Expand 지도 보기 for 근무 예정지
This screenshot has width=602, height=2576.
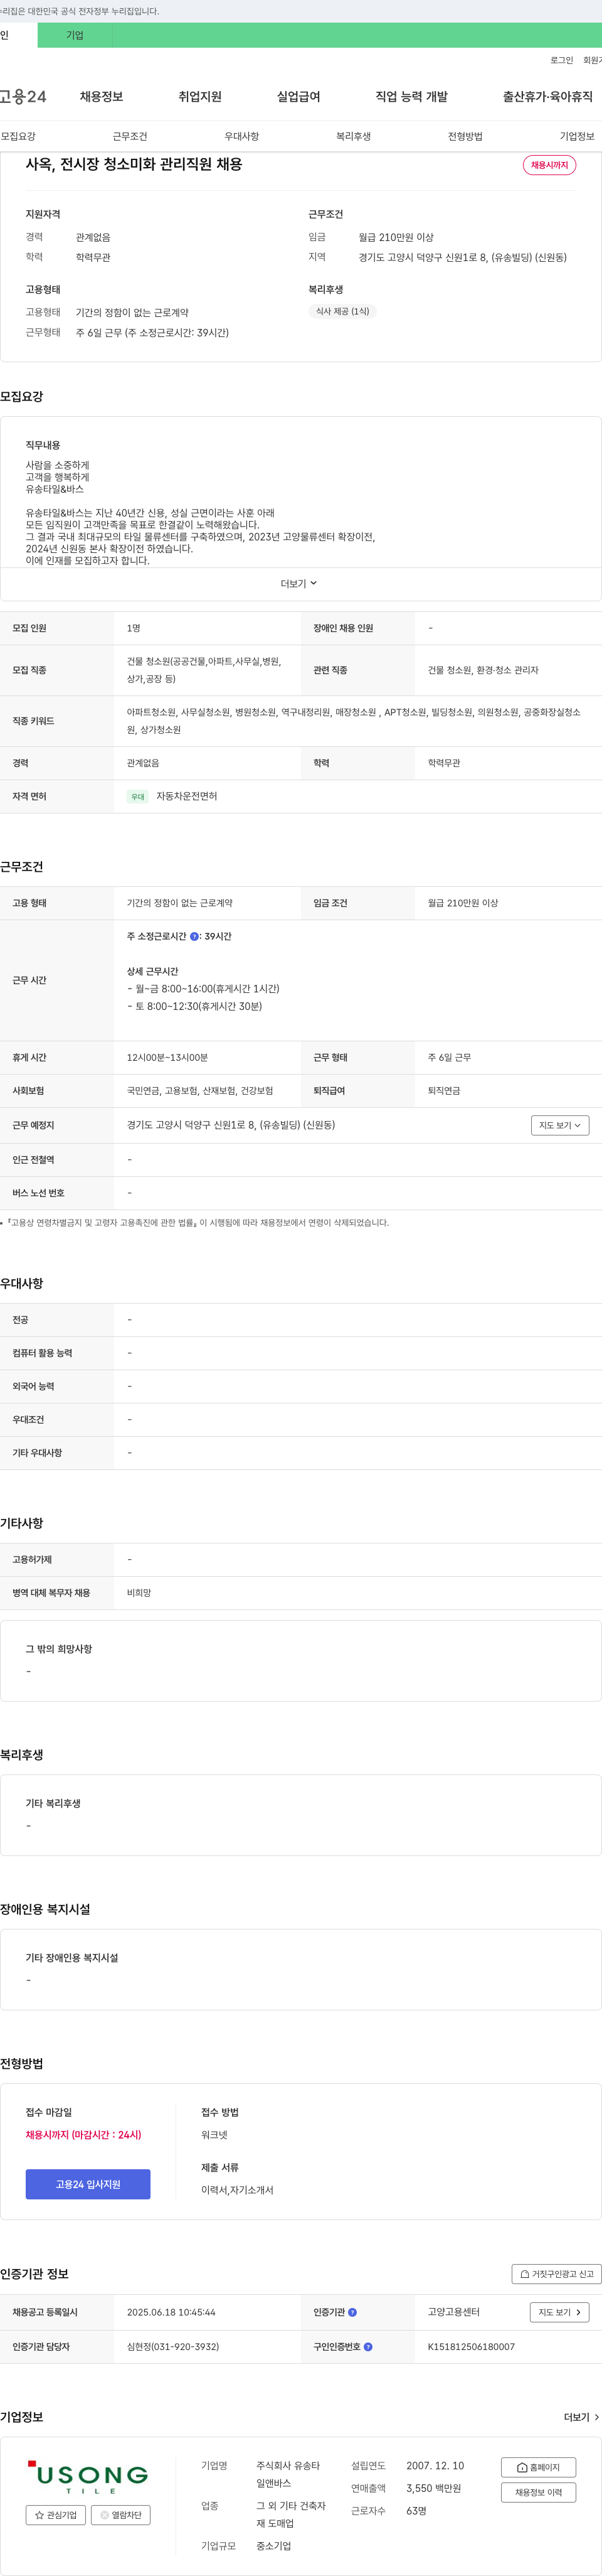pyautogui.click(x=559, y=1125)
